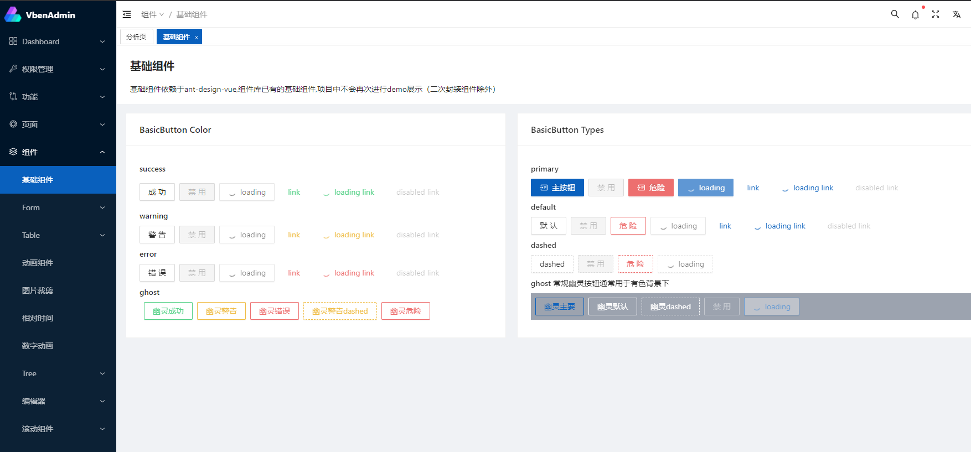The image size is (971, 452).
Task: Expand the Form submenu chevron
Action: (x=102, y=207)
